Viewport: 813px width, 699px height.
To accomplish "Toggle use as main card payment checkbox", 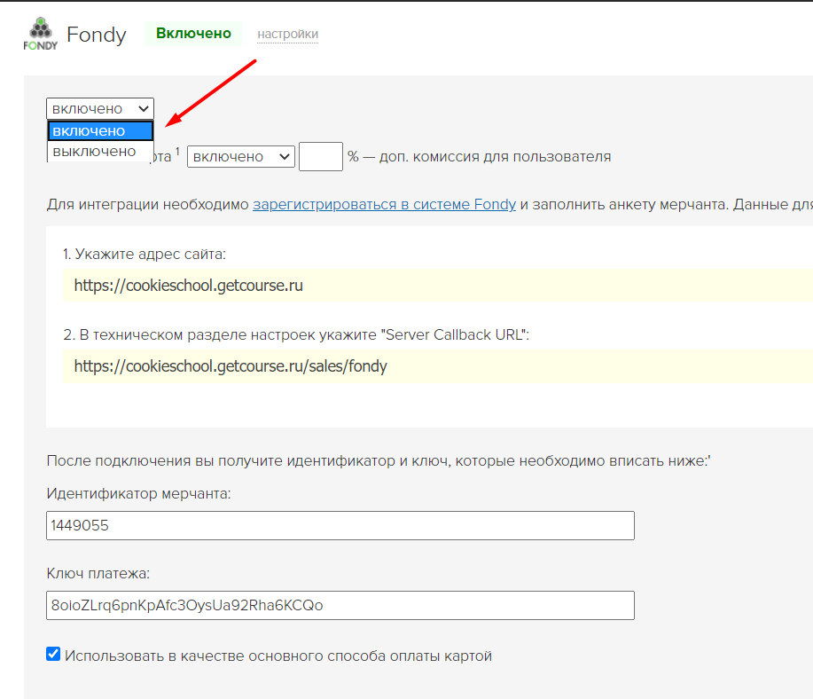I will [53, 654].
